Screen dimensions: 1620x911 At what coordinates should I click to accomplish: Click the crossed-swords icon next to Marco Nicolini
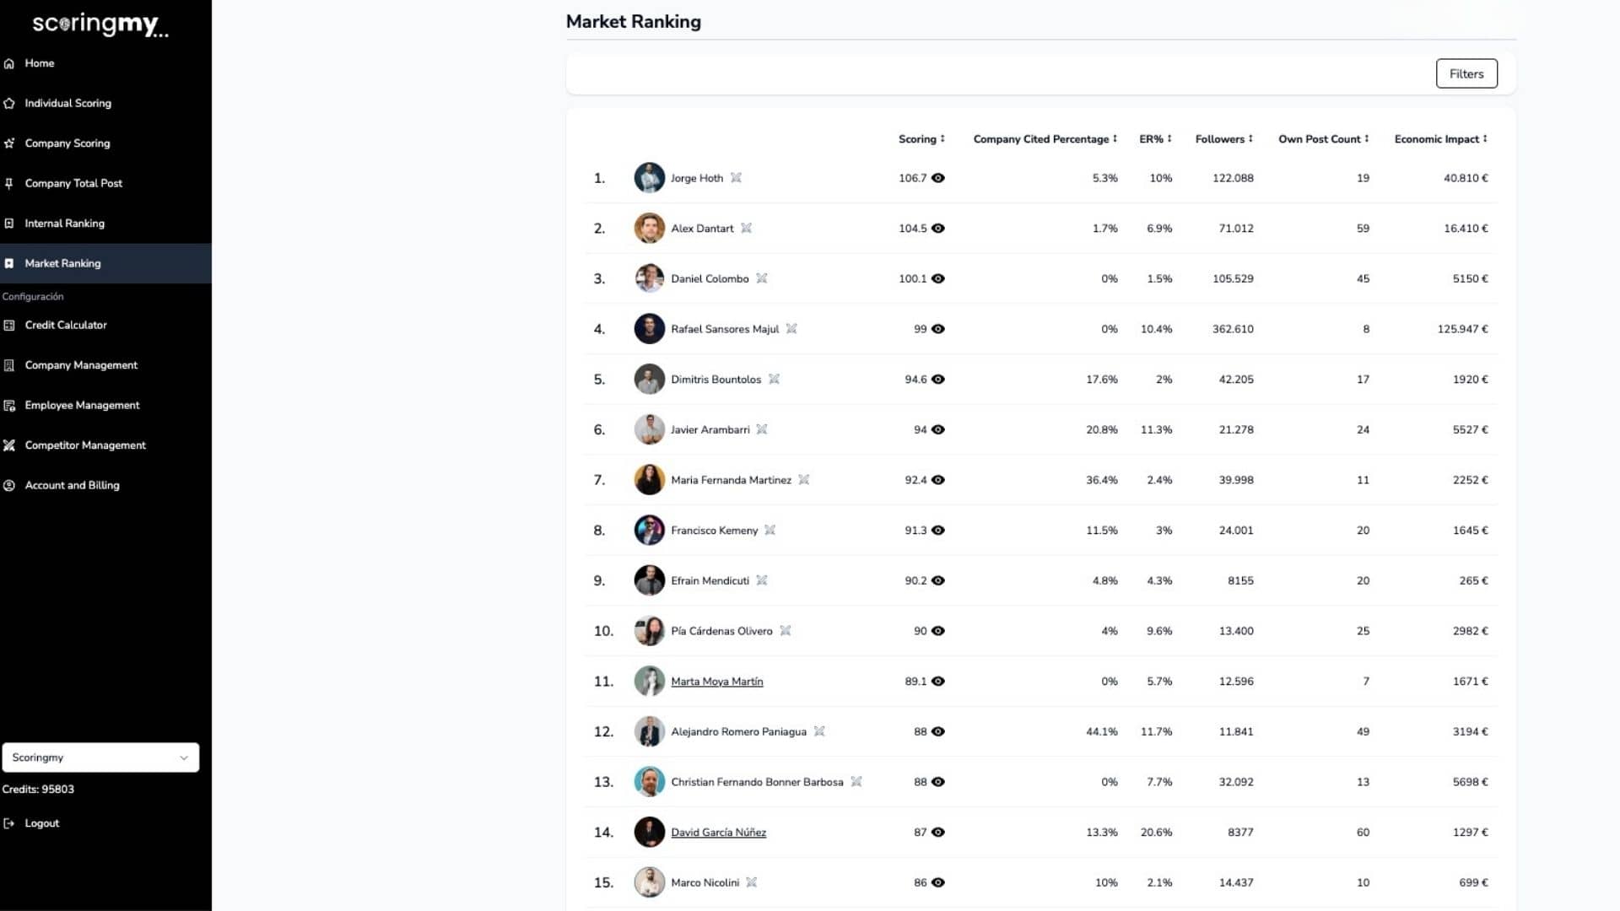coord(751,882)
